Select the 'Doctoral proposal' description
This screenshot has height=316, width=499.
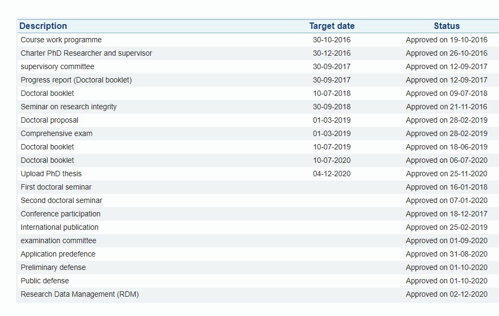click(x=49, y=120)
